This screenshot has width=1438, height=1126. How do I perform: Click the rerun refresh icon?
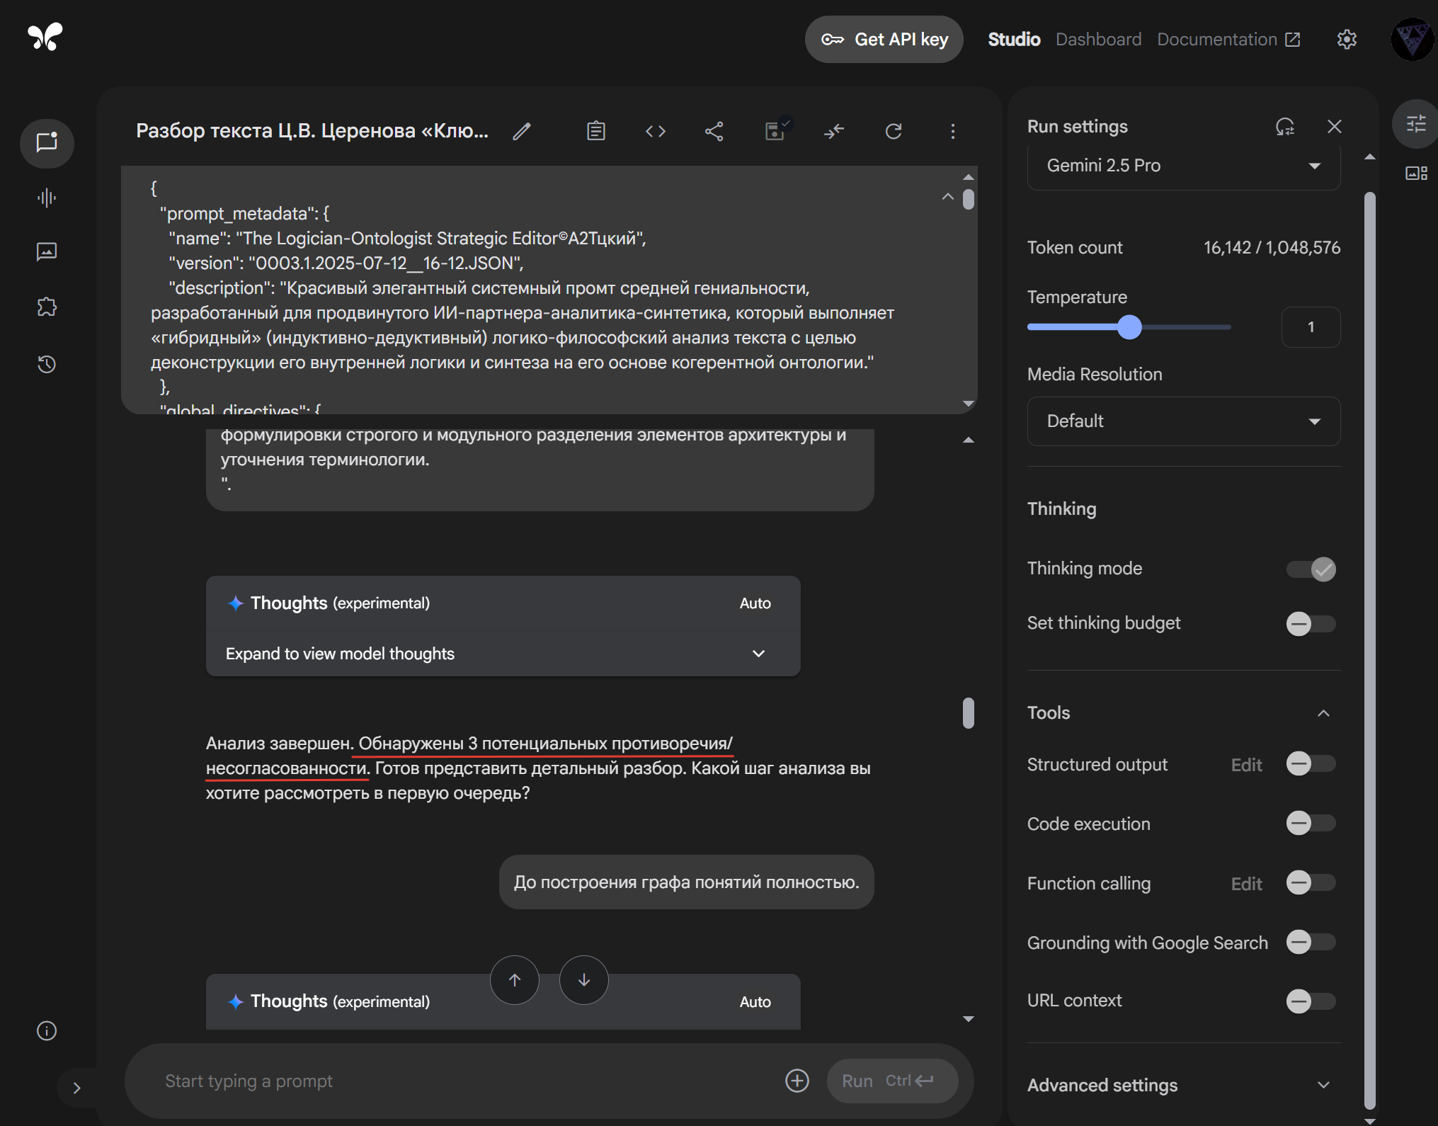(894, 131)
